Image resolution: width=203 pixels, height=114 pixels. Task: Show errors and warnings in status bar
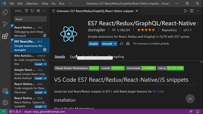pos(15,111)
